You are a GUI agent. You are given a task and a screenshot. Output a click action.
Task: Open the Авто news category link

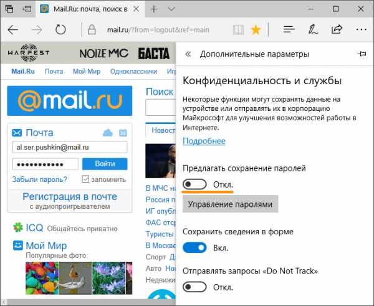coord(154,269)
